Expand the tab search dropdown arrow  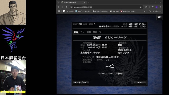click(x=58, y=2)
